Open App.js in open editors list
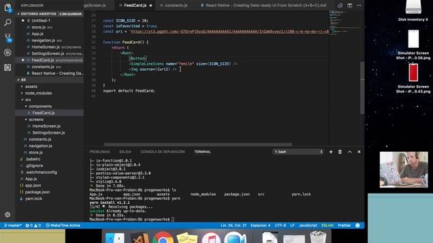433x243 pixels. (x=37, y=34)
